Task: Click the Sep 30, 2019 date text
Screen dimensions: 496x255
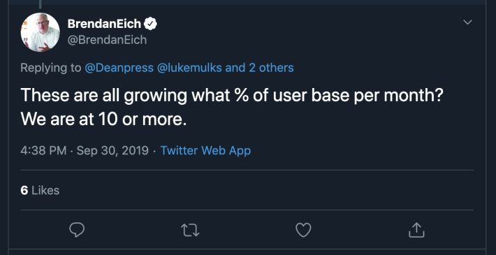Action: click(112, 150)
